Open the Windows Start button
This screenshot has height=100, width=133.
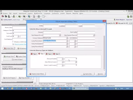[x=2, y=88]
